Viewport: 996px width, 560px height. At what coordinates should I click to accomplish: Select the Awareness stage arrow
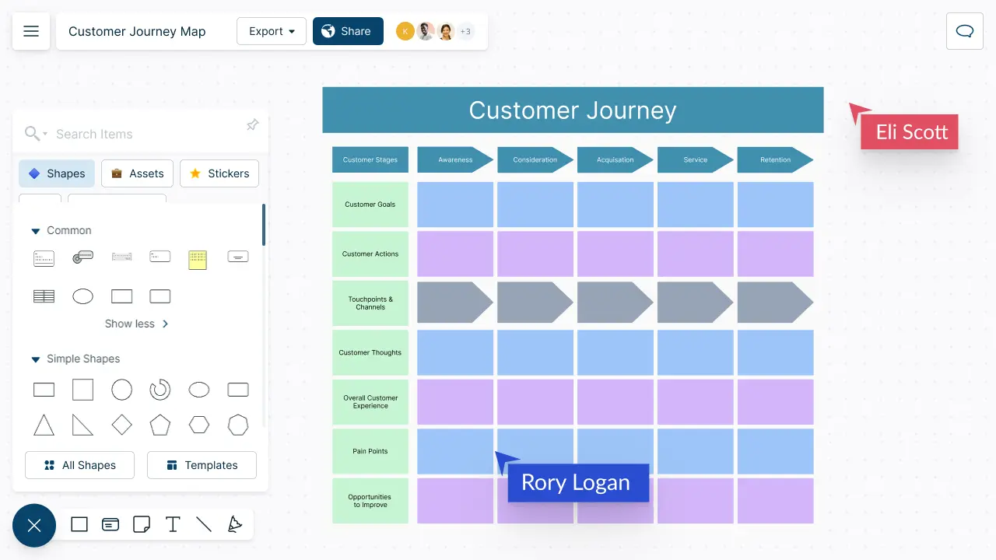point(455,159)
